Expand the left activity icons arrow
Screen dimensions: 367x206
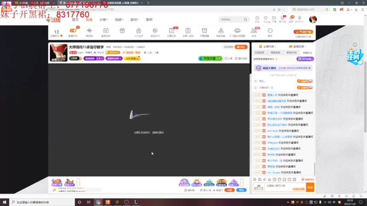pyautogui.click(x=78, y=182)
